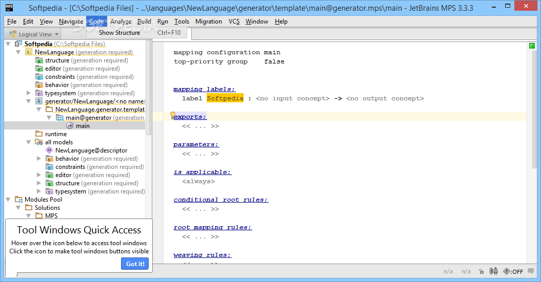541x282 pixels.
Task: Click the top constraints aspect icon
Action: [x=39, y=77]
